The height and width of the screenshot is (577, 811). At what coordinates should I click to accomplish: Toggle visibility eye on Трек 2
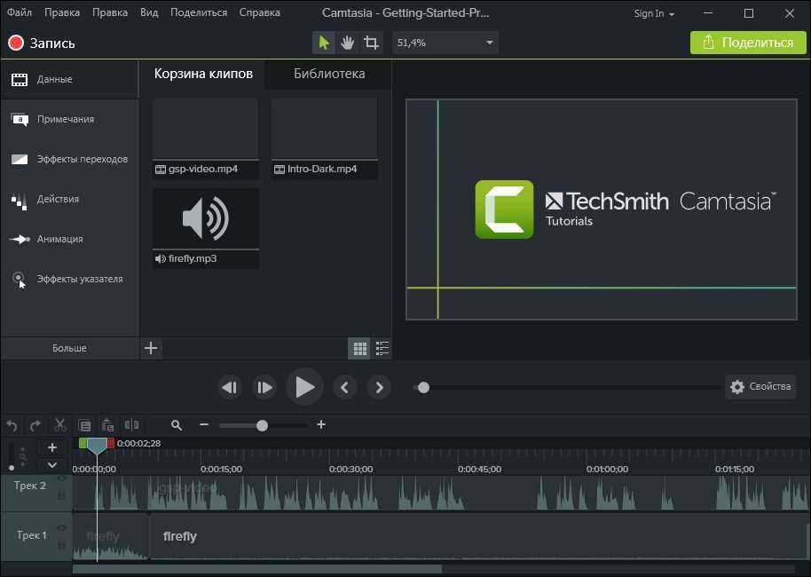[x=61, y=478]
